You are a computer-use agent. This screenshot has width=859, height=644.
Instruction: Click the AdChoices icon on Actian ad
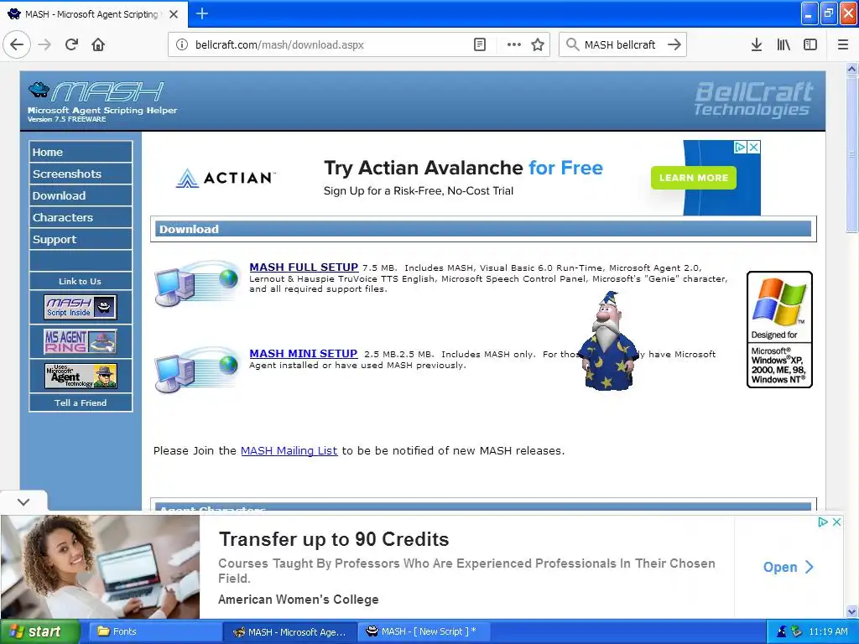[x=740, y=147]
